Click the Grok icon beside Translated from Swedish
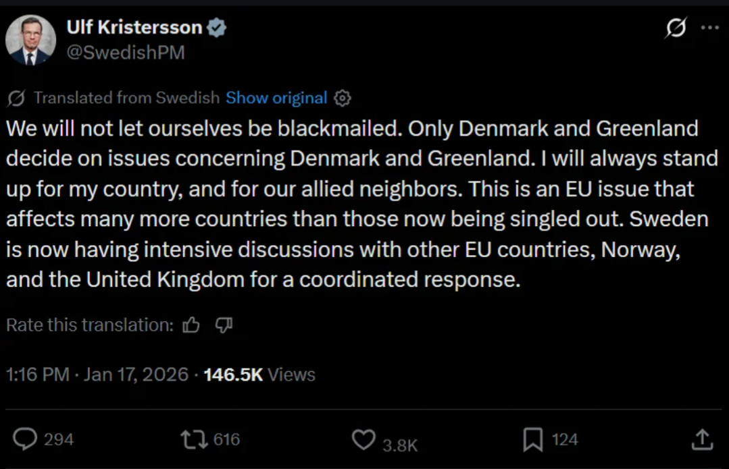The image size is (729, 469). click(16, 99)
